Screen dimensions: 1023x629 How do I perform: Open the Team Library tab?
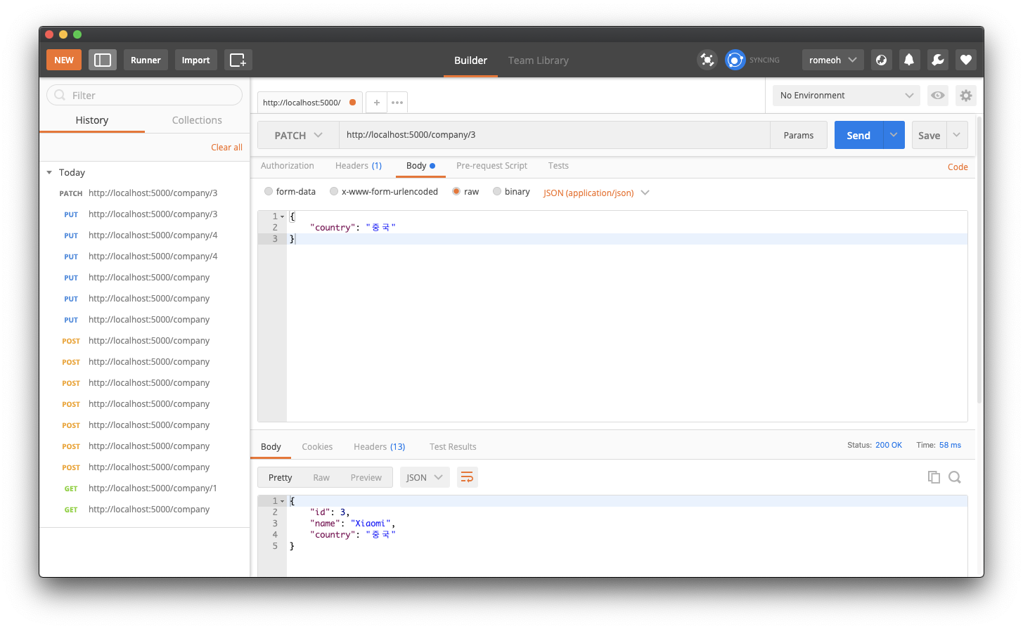click(x=539, y=60)
